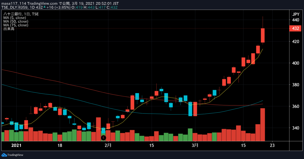Click the +16 (+3.85%) change value
The width and height of the screenshot is (304, 159).
tap(58, 7)
